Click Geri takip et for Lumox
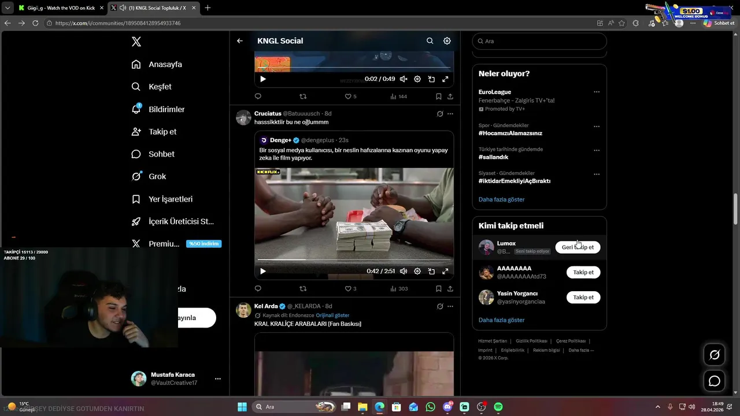 [578, 247]
